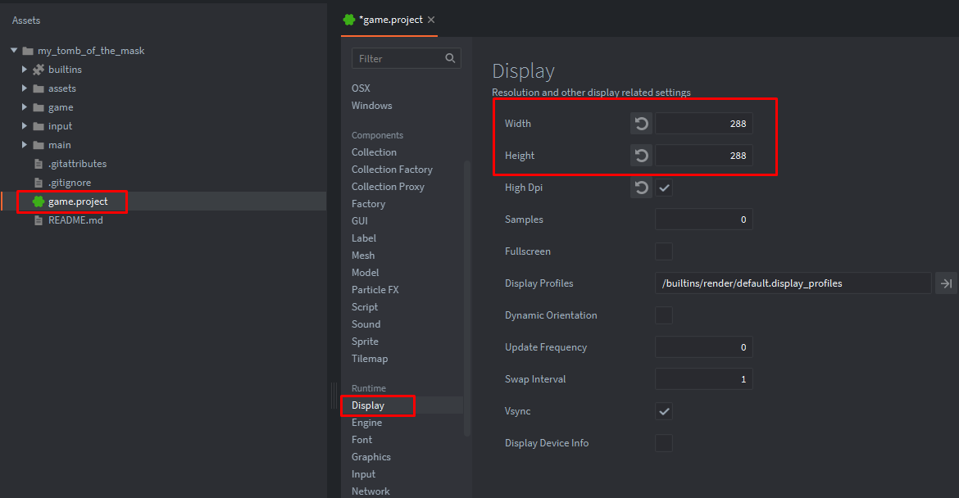Reset the High Dpi setting
The width and height of the screenshot is (959, 498).
click(x=641, y=188)
